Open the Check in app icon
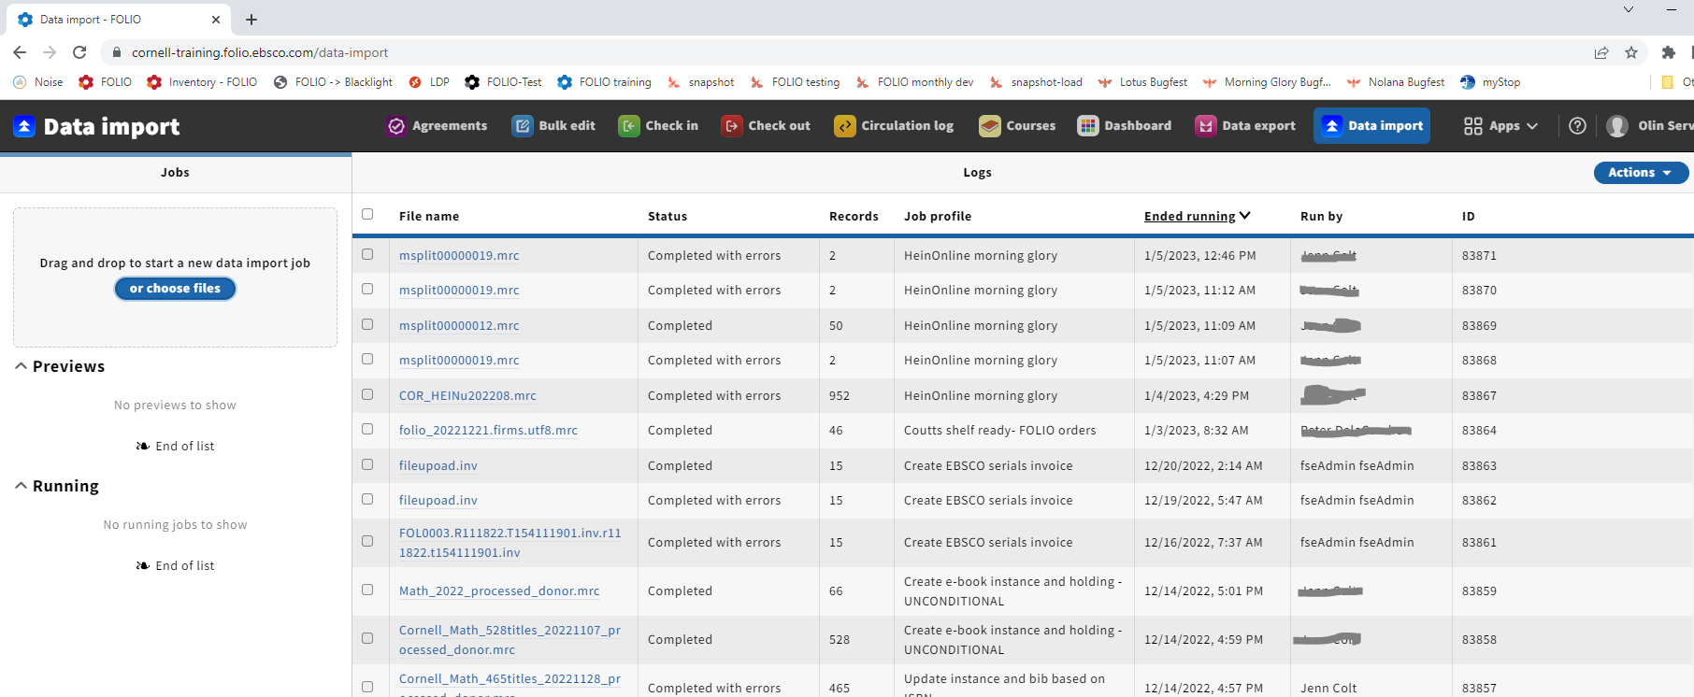The width and height of the screenshot is (1694, 697). point(629,126)
